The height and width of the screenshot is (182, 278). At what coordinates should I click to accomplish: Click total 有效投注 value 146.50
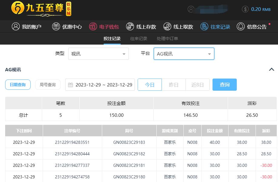coord(190,115)
